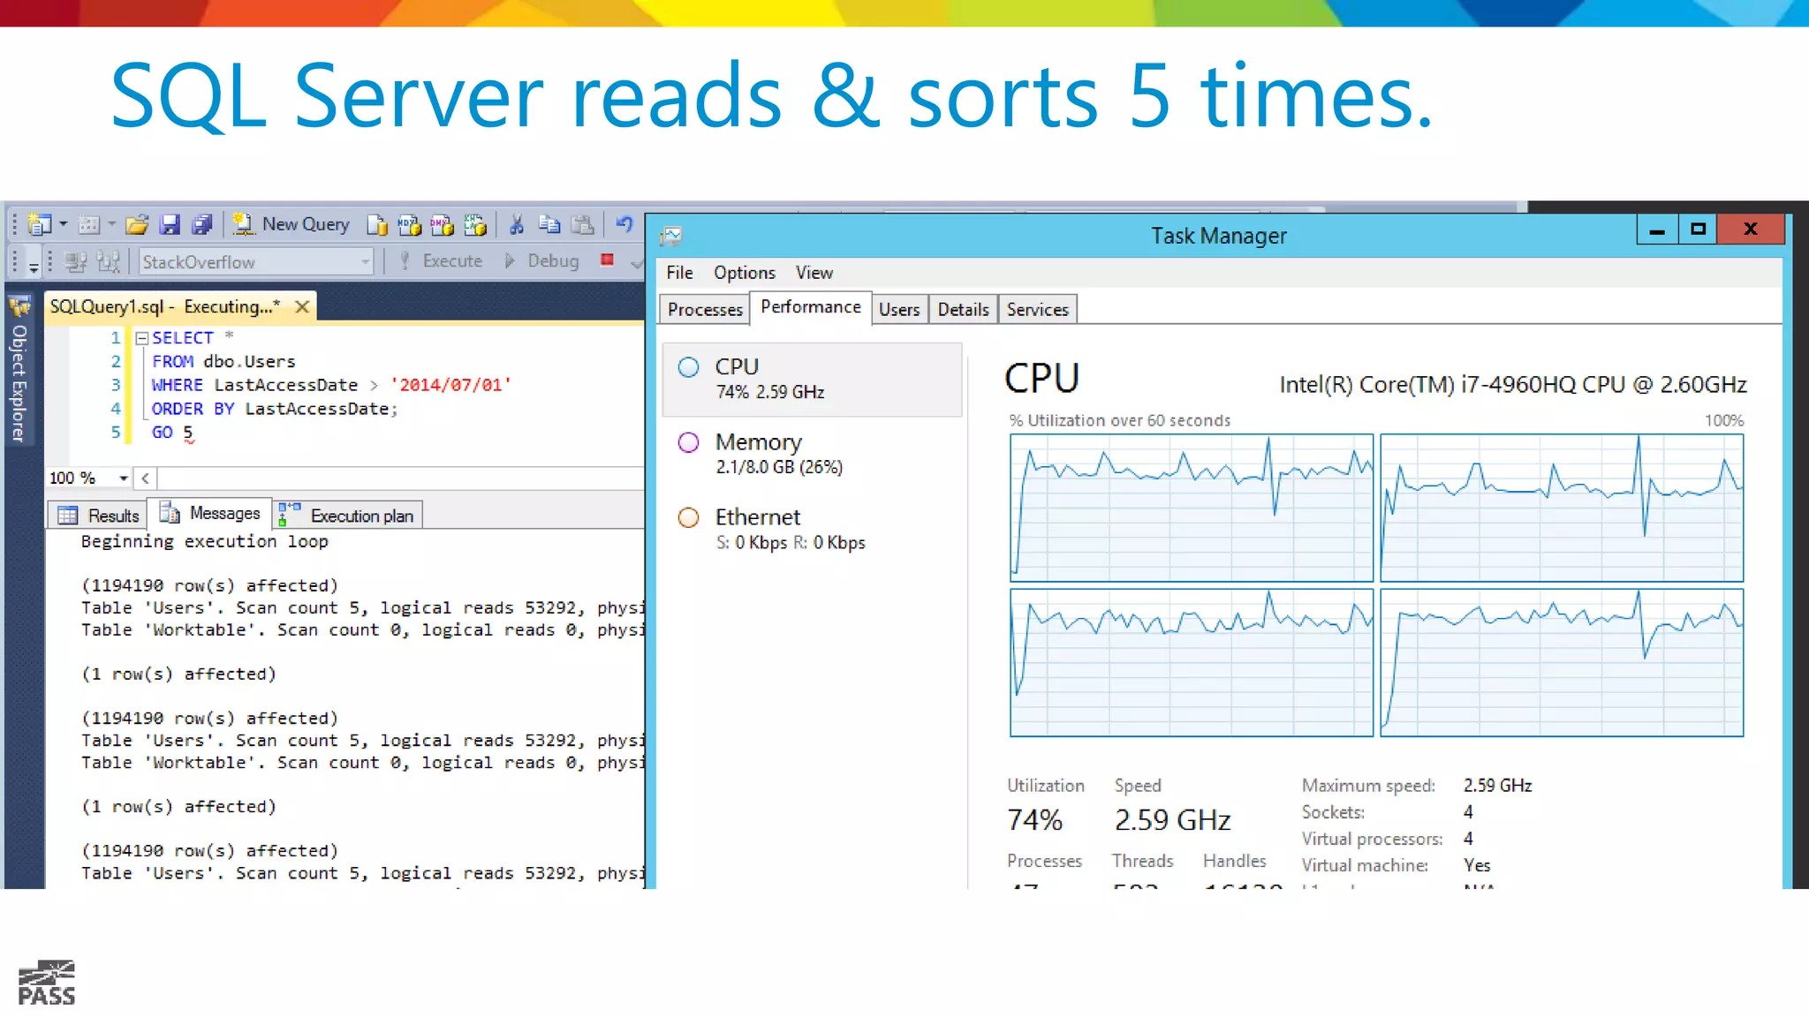The width and height of the screenshot is (1809, 1017).
Task: Switch to the Execution plan tab
Action: pyautogui.click(x=348, y=515)
